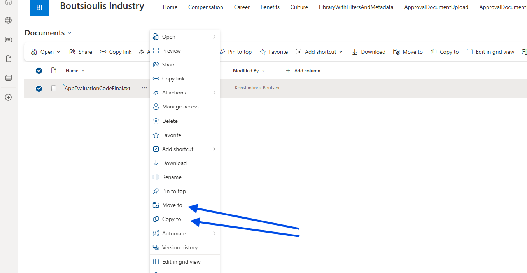The height and width of the screenshot is (273, 527).
Task: Open the AppEvaluationCodeFinal.txt file name
Action: pyautogui.click(x=97, y=88)
